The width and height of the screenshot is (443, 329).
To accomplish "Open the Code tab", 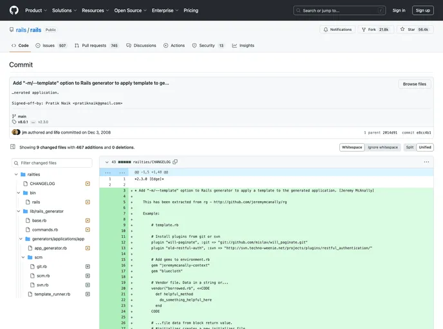I will (20, 46).
